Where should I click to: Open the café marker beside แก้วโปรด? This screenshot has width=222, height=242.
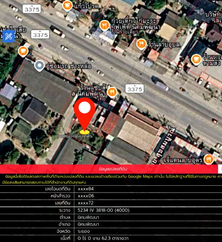tap(67, 5)
